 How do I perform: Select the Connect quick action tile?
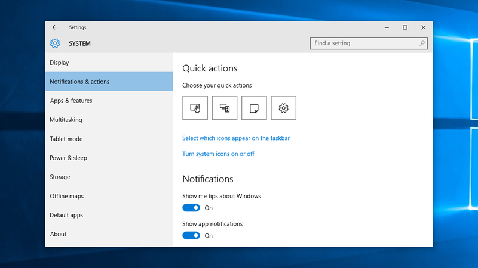point(225,108)
